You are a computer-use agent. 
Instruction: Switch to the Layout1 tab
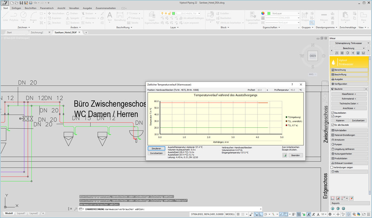pyautogui.click(x=21, y=213)
